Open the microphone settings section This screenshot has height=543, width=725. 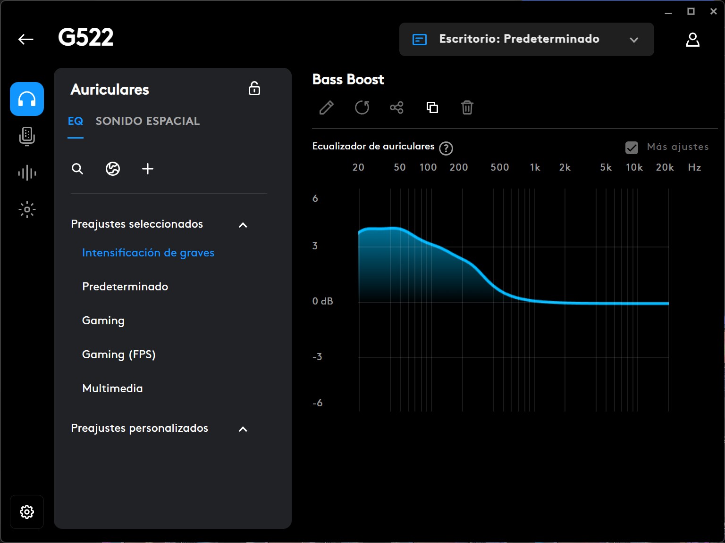click(27, 136)
